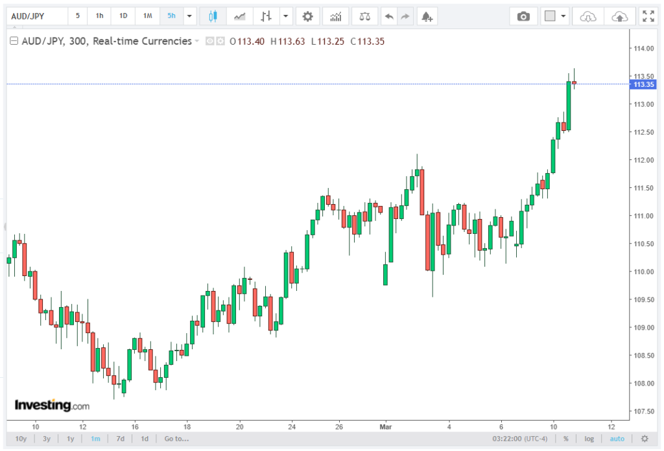Enter fullscreen chart mode
664x451 pixels.
tap(647, 16)
